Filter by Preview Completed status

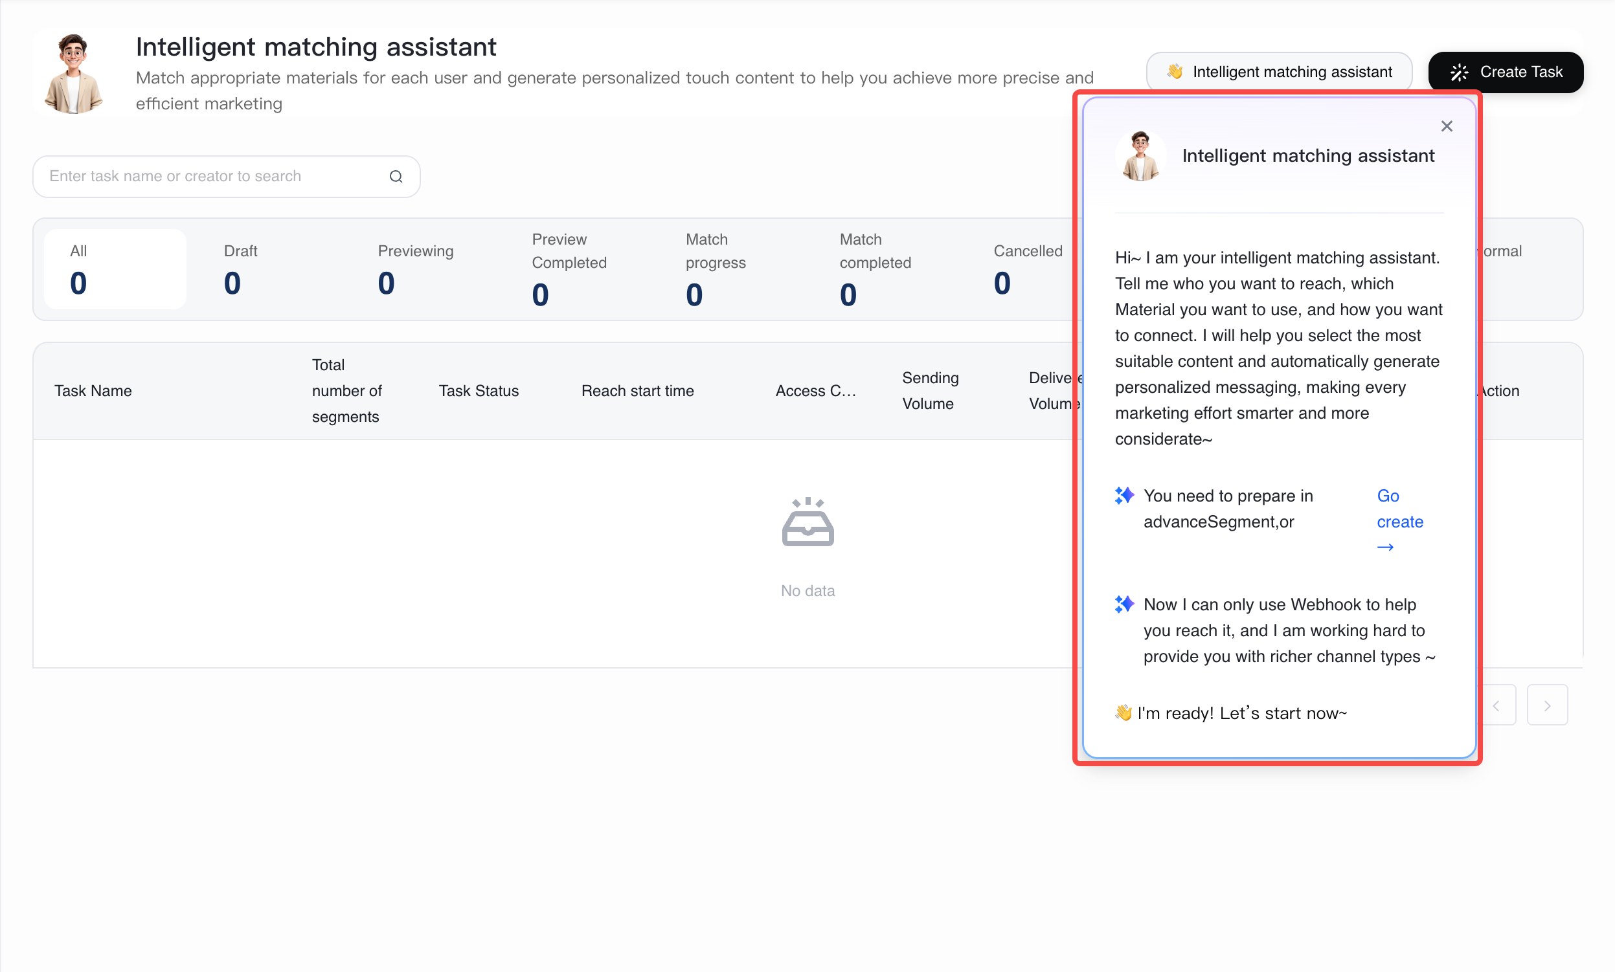pos(577,269)
